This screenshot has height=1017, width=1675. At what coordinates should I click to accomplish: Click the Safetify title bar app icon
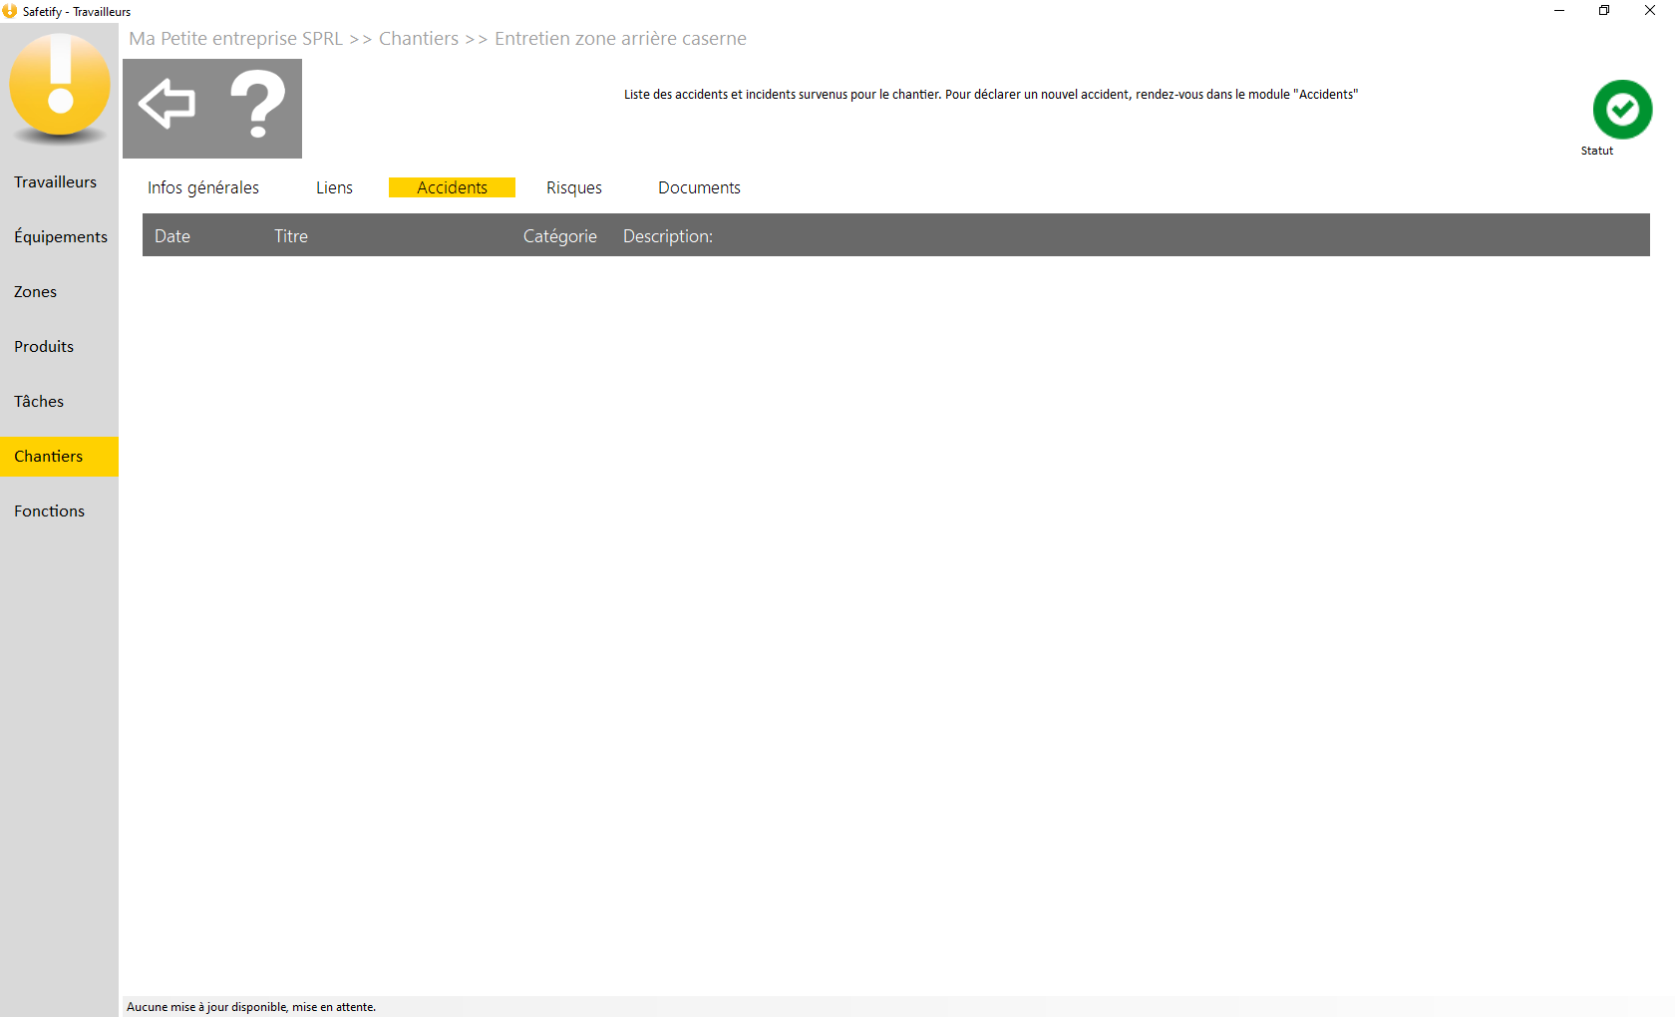pyautogui.click(x=10, y=11)
